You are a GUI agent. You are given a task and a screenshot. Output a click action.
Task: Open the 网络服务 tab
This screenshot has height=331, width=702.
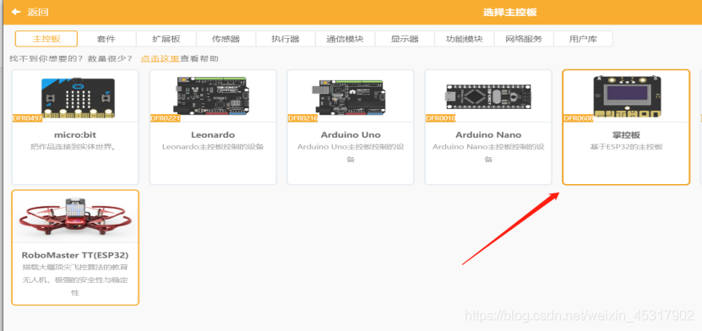[524, 39]
